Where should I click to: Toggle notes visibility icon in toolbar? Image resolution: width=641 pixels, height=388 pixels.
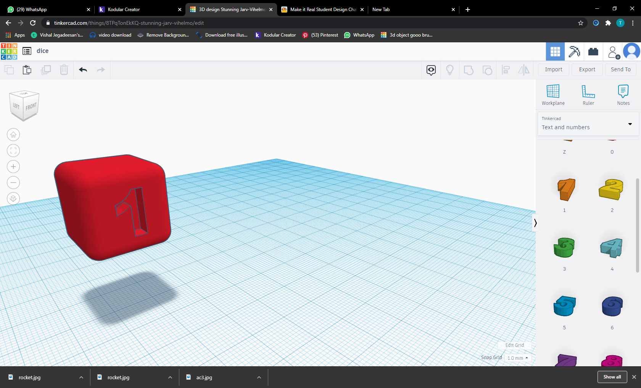(x=431, y=70)
